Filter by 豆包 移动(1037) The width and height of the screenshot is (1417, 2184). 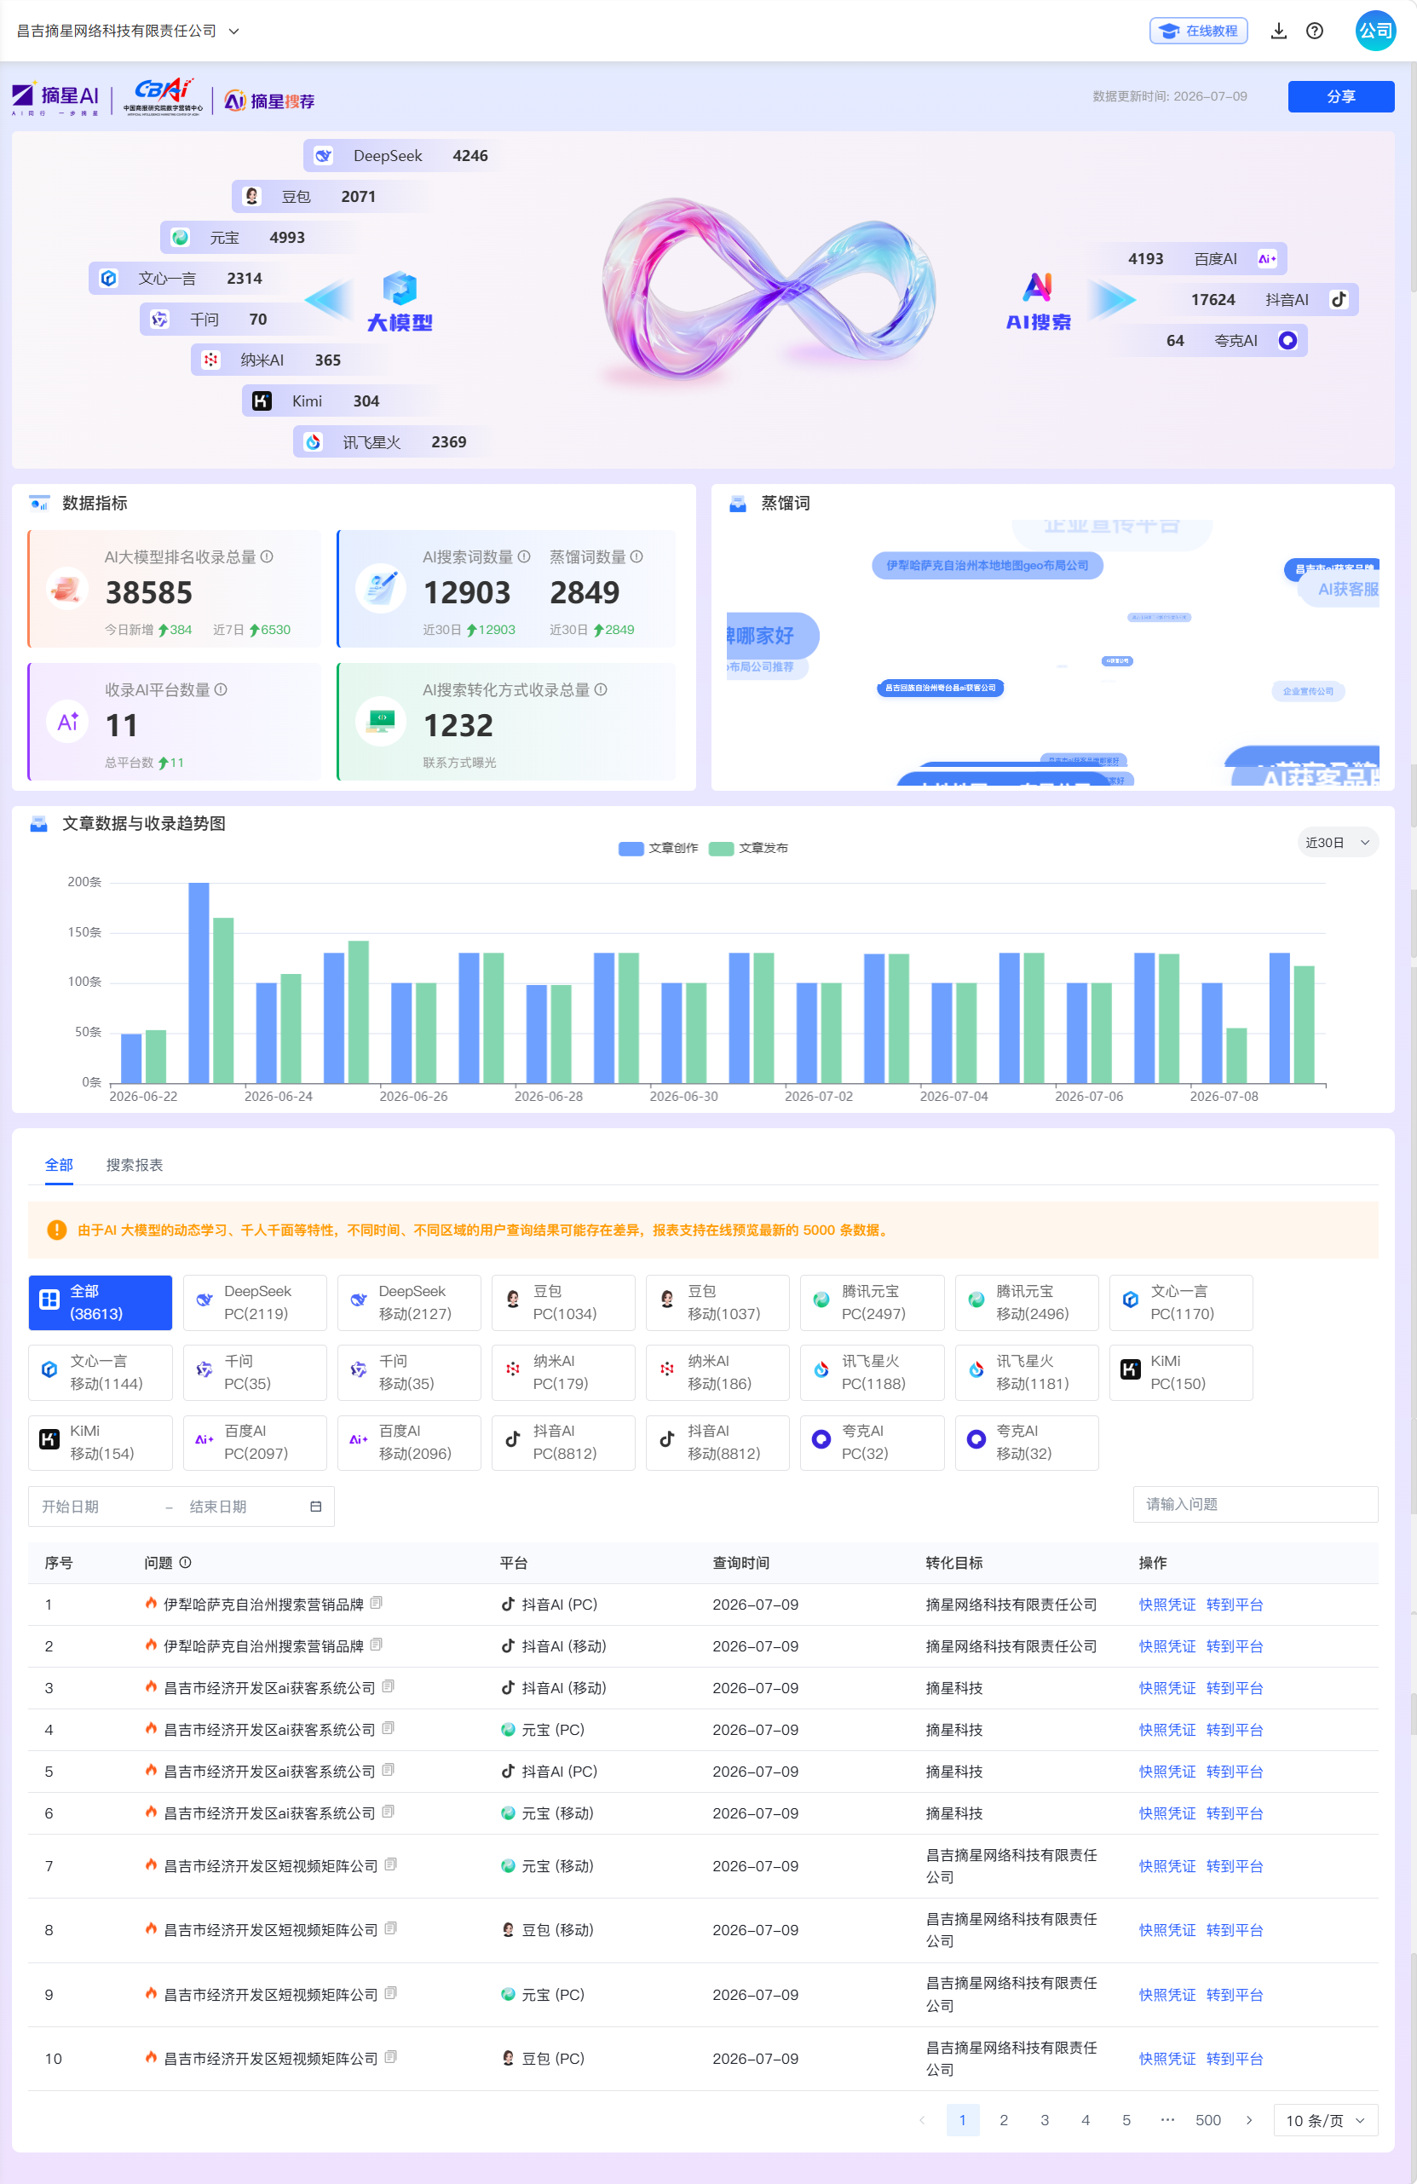[x=717, y=1302]
